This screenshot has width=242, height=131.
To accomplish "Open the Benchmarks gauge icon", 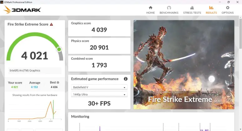I will tap(169, 8).
